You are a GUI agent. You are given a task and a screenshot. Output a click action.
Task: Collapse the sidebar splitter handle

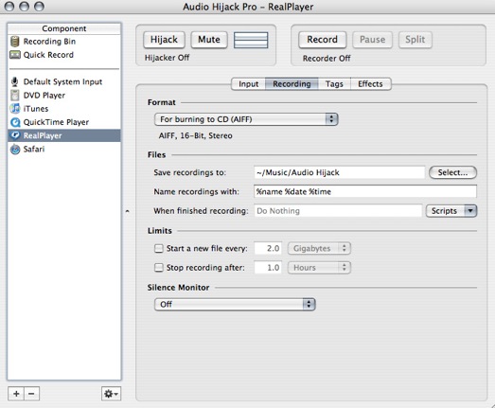point(127,211)
